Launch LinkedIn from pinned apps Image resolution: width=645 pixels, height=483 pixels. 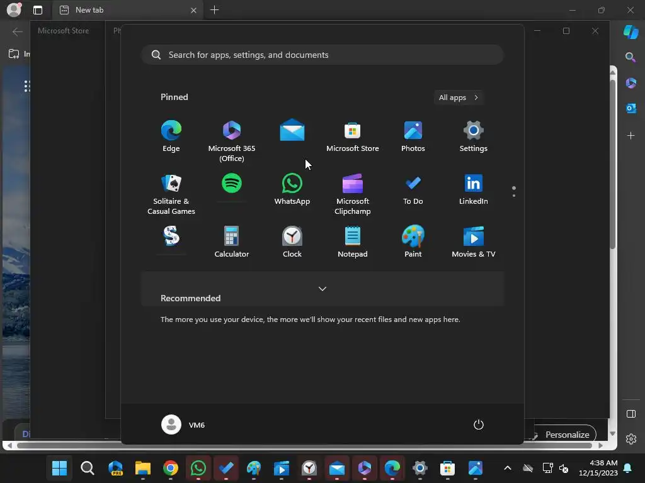pos(474,189)
